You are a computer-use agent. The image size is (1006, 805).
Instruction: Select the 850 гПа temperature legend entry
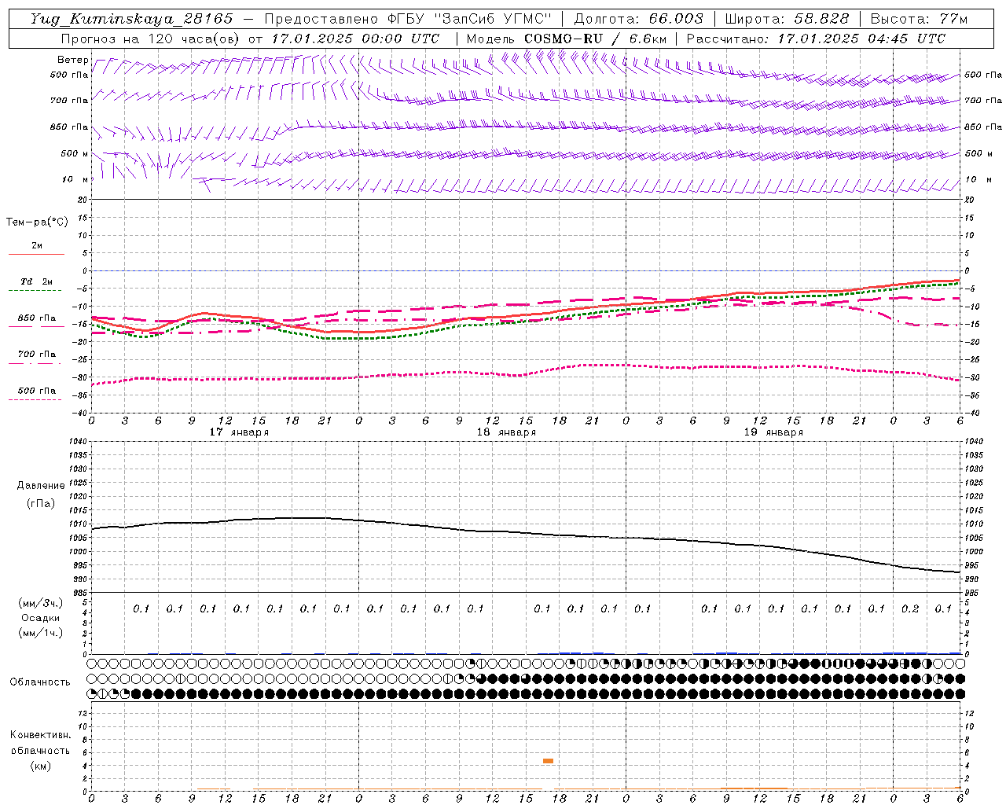click(x=37, y=318)
